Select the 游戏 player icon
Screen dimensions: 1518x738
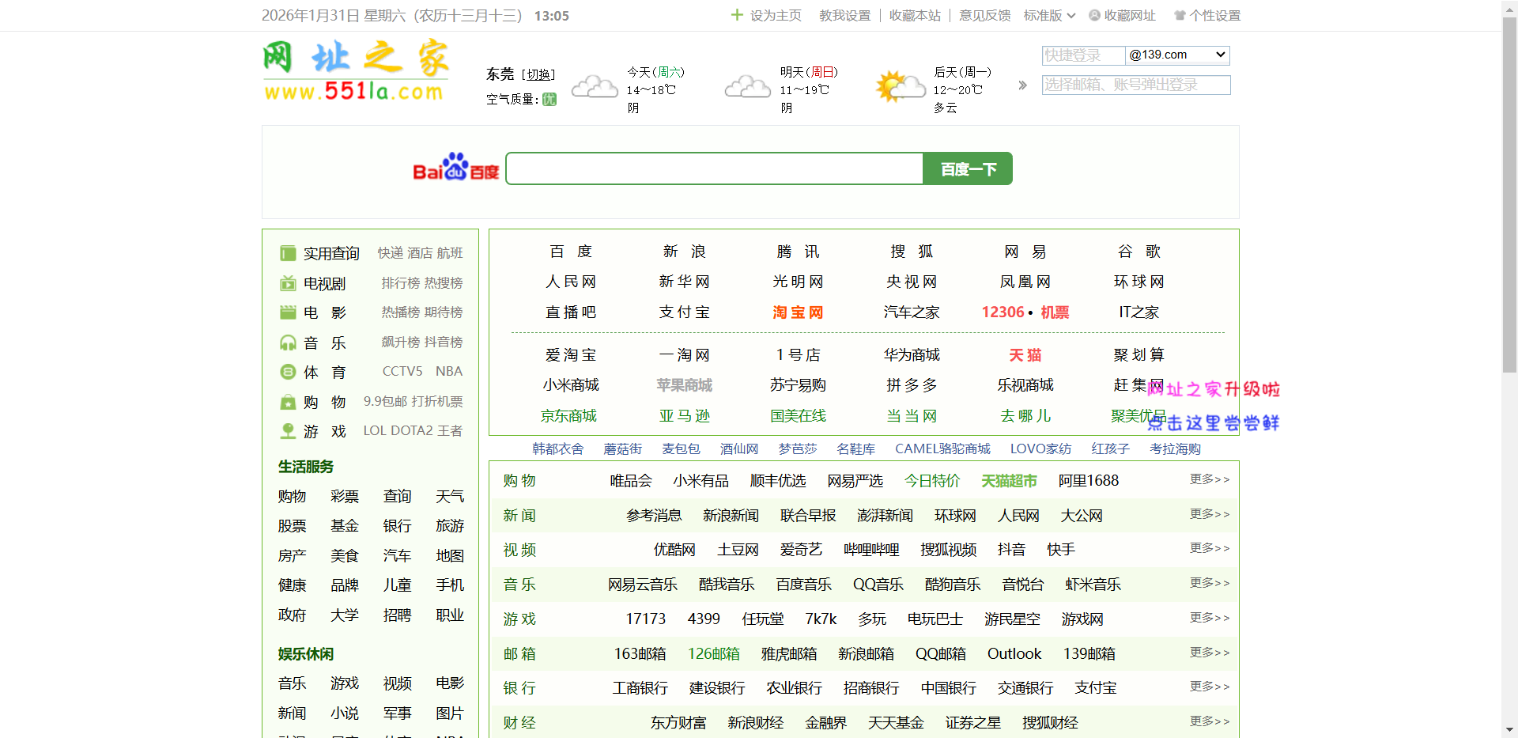(288, 430)
